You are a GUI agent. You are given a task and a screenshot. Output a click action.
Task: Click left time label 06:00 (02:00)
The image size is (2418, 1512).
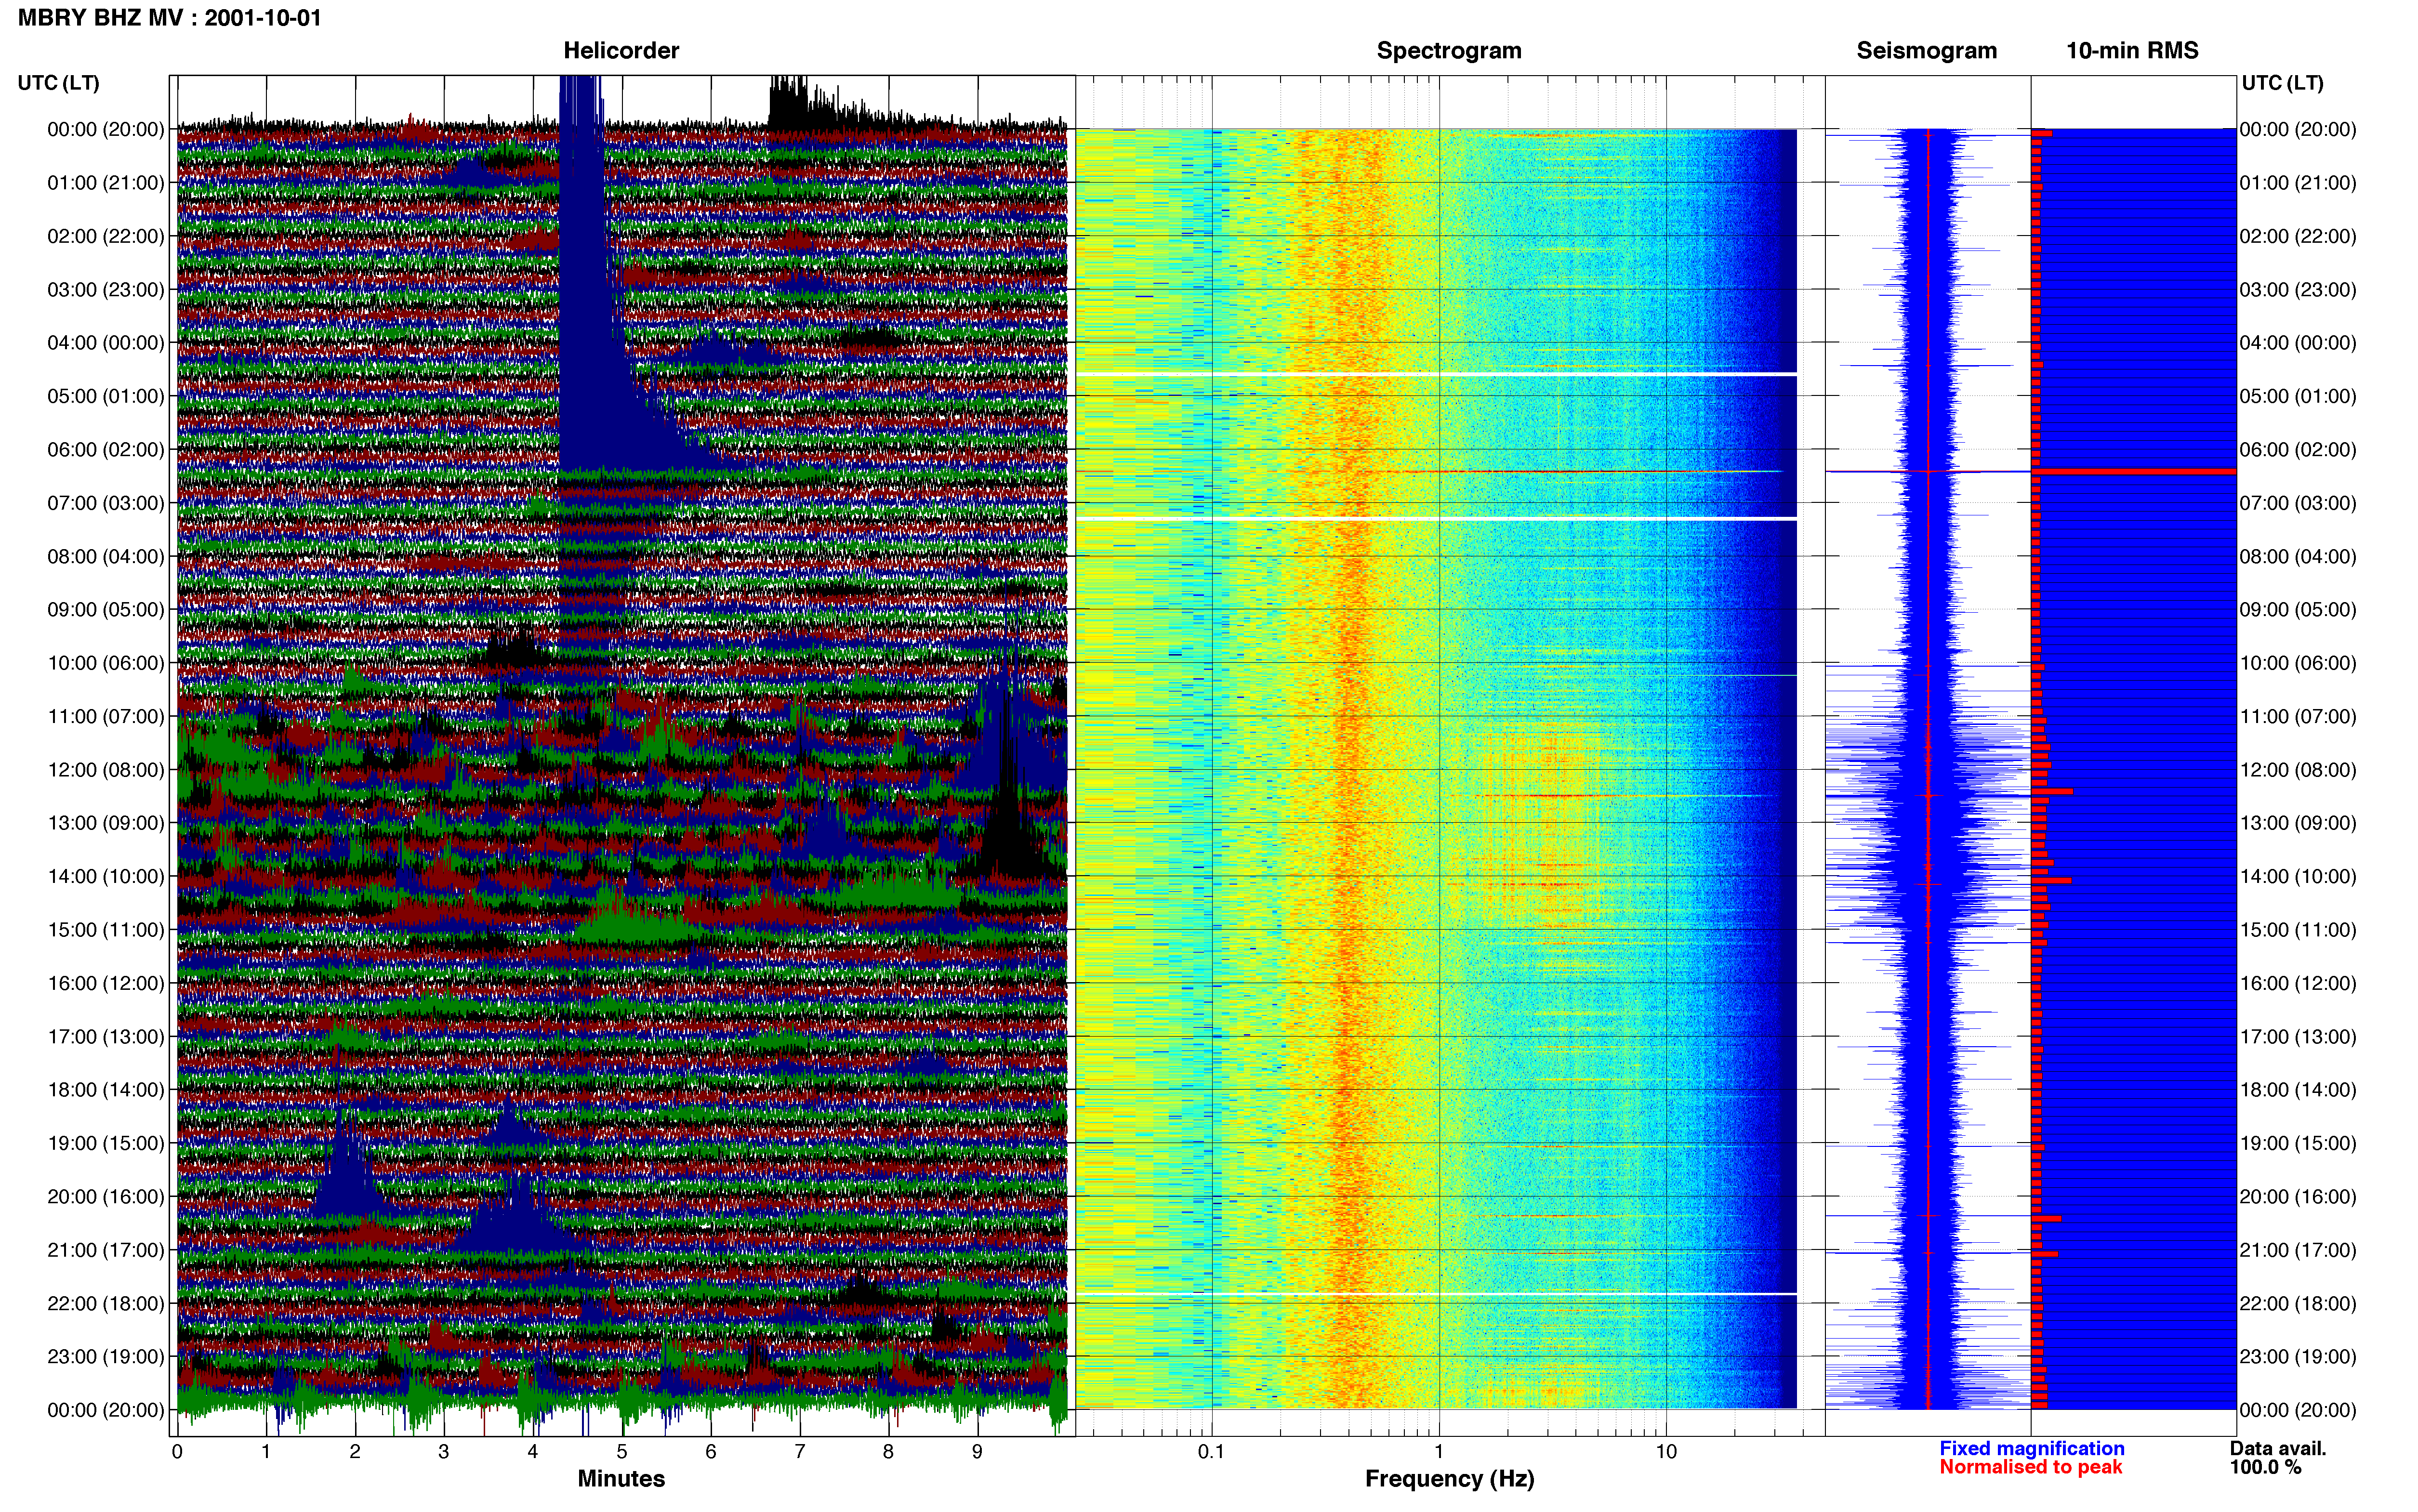(106, 450)
